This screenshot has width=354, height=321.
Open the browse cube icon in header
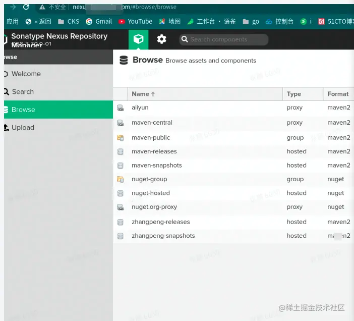point(138,39)
